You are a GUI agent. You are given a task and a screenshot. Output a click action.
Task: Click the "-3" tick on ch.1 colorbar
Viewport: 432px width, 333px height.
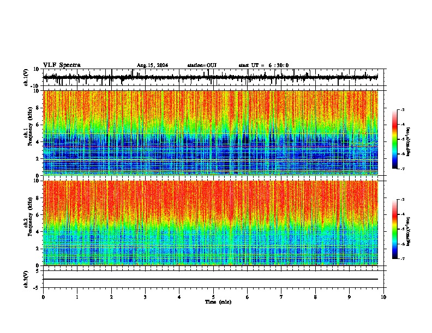403,110
